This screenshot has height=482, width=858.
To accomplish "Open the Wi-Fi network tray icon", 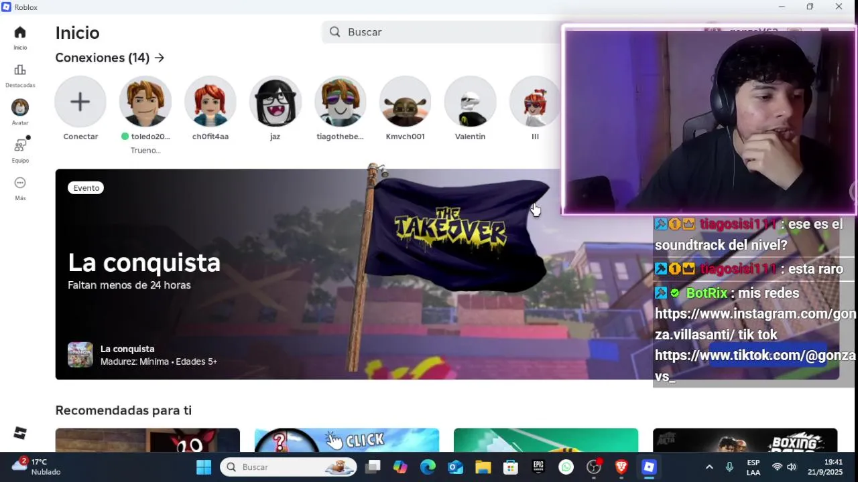I will 777,467.
